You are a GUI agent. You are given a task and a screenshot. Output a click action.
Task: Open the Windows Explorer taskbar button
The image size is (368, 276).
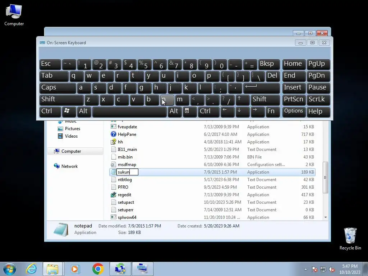point(52,269)
